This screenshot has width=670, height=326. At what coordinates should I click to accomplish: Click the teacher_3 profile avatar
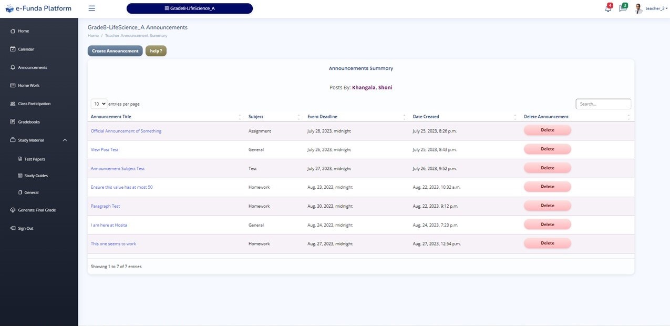click(x=638, y=8)
